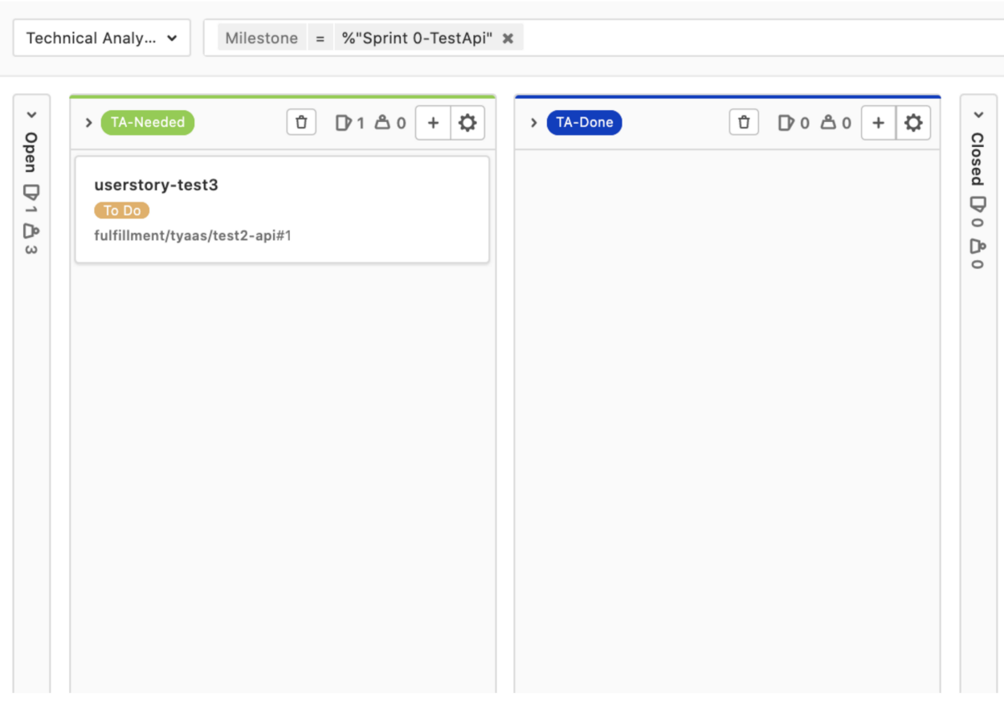Remove the Milestone filter token
The image size is (1004, 718).
point(508,38)
